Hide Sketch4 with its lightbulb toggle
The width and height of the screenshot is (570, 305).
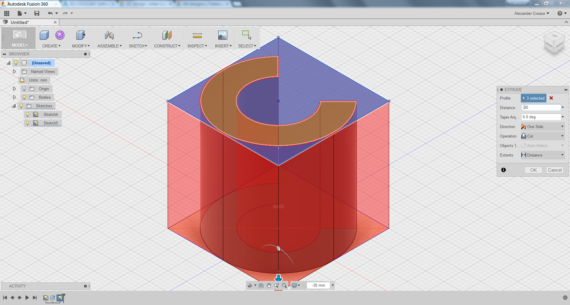pos(28,114)
